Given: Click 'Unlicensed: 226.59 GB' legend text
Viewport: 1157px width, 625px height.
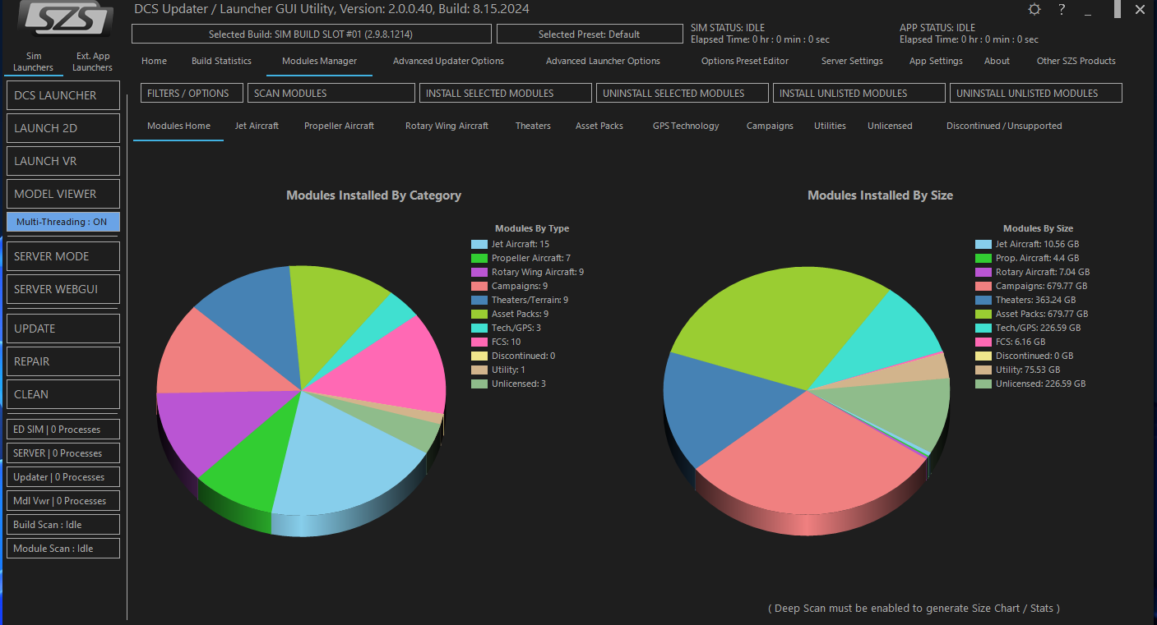Looking at the screenshot, I should [1040, 384].
